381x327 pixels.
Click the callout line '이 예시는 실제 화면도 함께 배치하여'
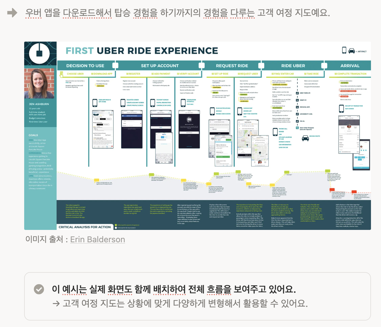[x=174, y=289]
